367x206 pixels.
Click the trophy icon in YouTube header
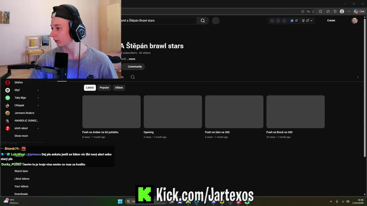(x=303, y=21)
